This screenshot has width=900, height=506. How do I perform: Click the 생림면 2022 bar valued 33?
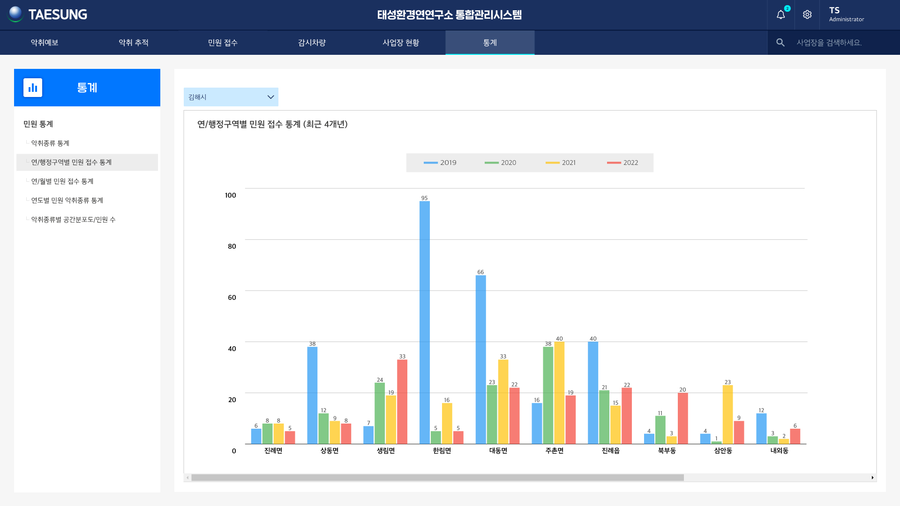402,402
